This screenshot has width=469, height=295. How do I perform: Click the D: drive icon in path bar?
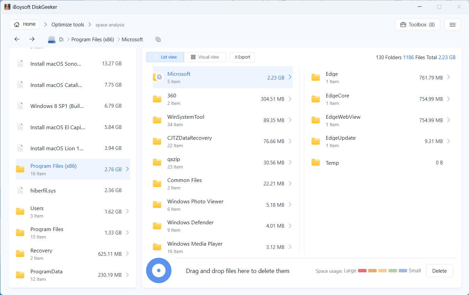point(52,40)
